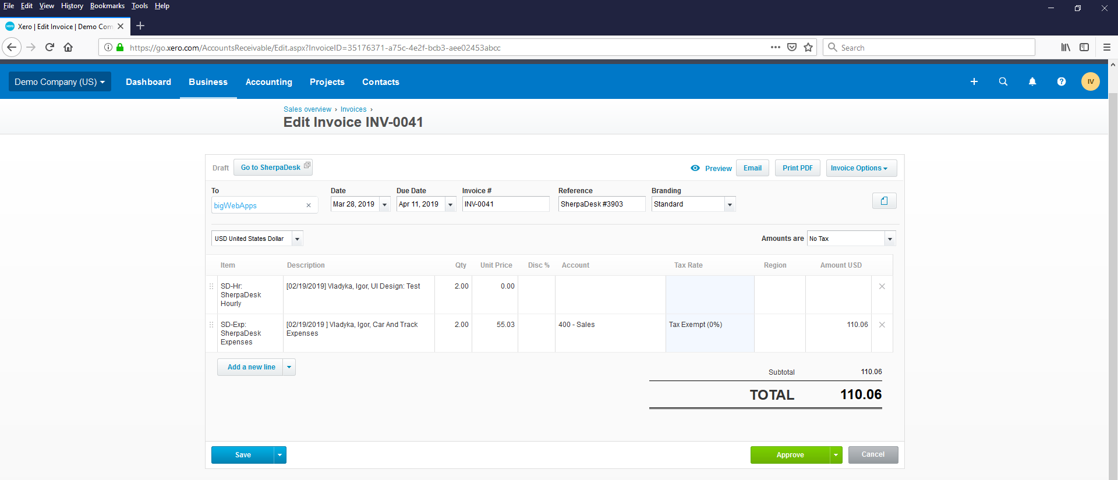Open the USD currency dropdown
The width and height of the screenshot is (1118, 480).
[x=297, y=239]
